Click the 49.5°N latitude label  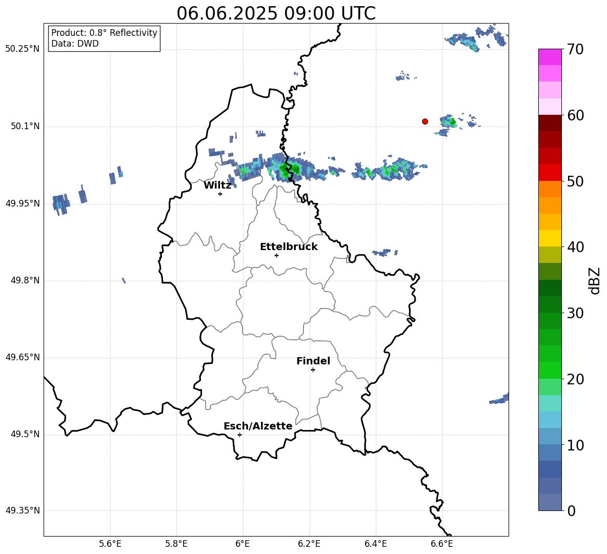click(x=26, y=434)
